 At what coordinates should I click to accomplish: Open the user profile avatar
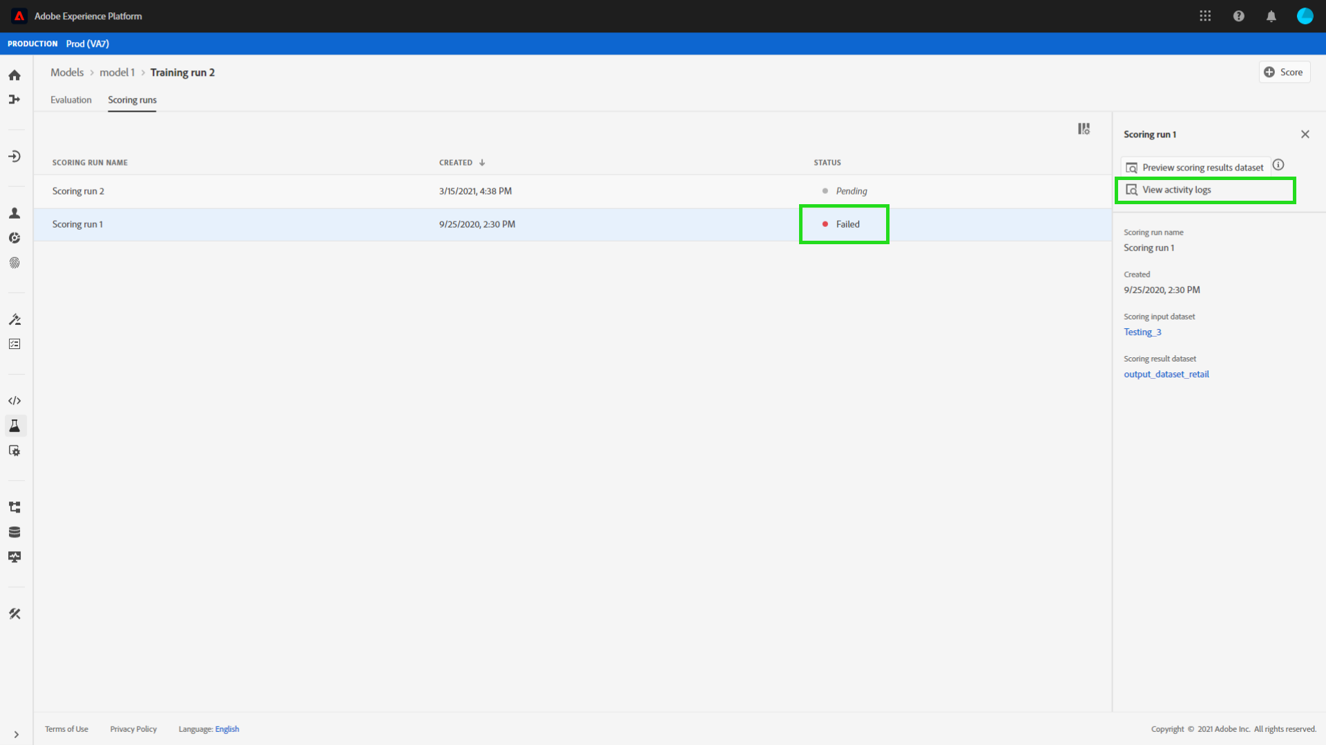click(1305, 16)
